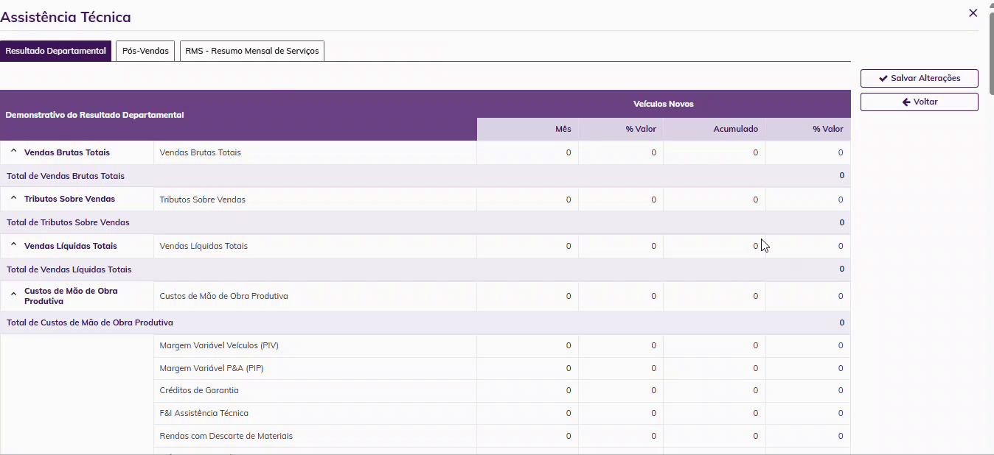Edit Acumulado for Margem Variável Veículos (PIV)

tap(715, 345)
